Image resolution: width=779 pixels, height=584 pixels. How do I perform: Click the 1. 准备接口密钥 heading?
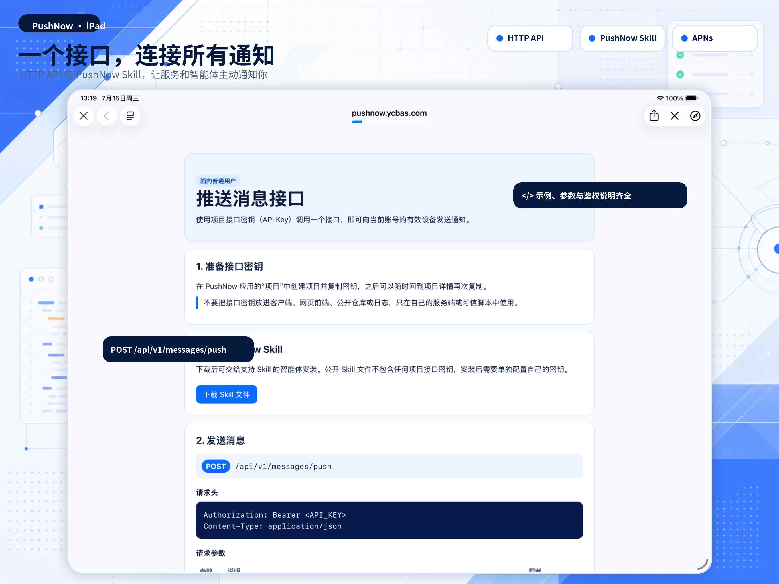click(x=229, y=266)
